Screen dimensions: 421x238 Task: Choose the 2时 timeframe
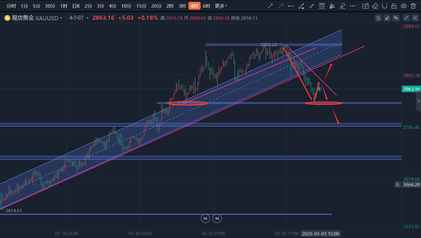tap(170, 6)
